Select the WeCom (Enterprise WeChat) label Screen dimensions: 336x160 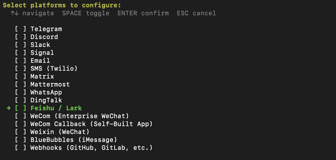[79, 116]
